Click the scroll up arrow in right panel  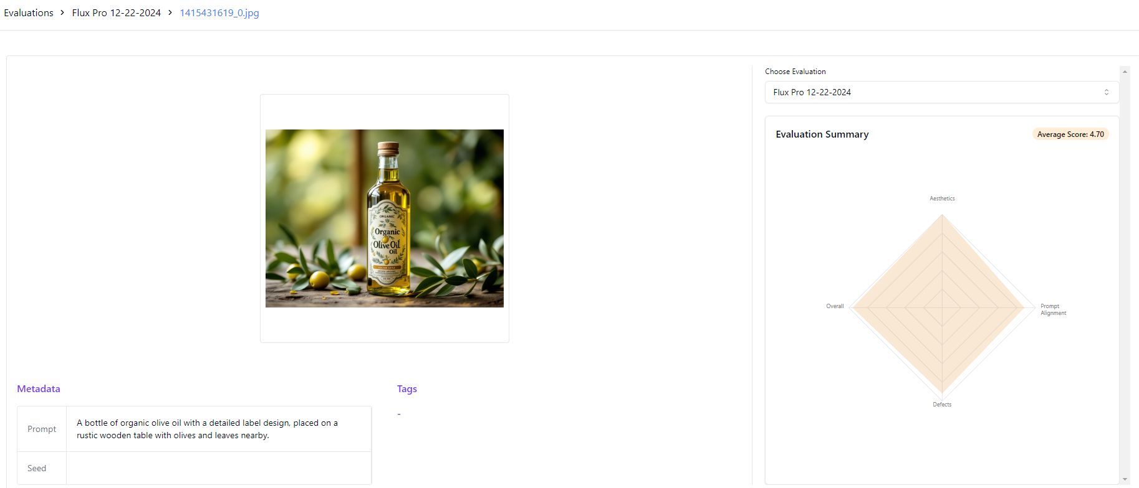(1125, 72)
